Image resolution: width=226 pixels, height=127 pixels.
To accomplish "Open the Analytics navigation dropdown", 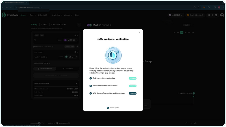I will 57,15.
